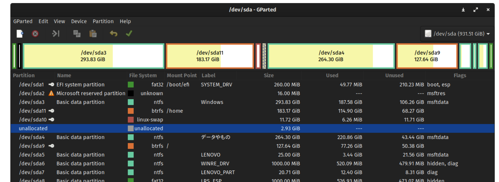The image size is (499, 182).
Task: Open the GParted menu
Action: [23, 21]
